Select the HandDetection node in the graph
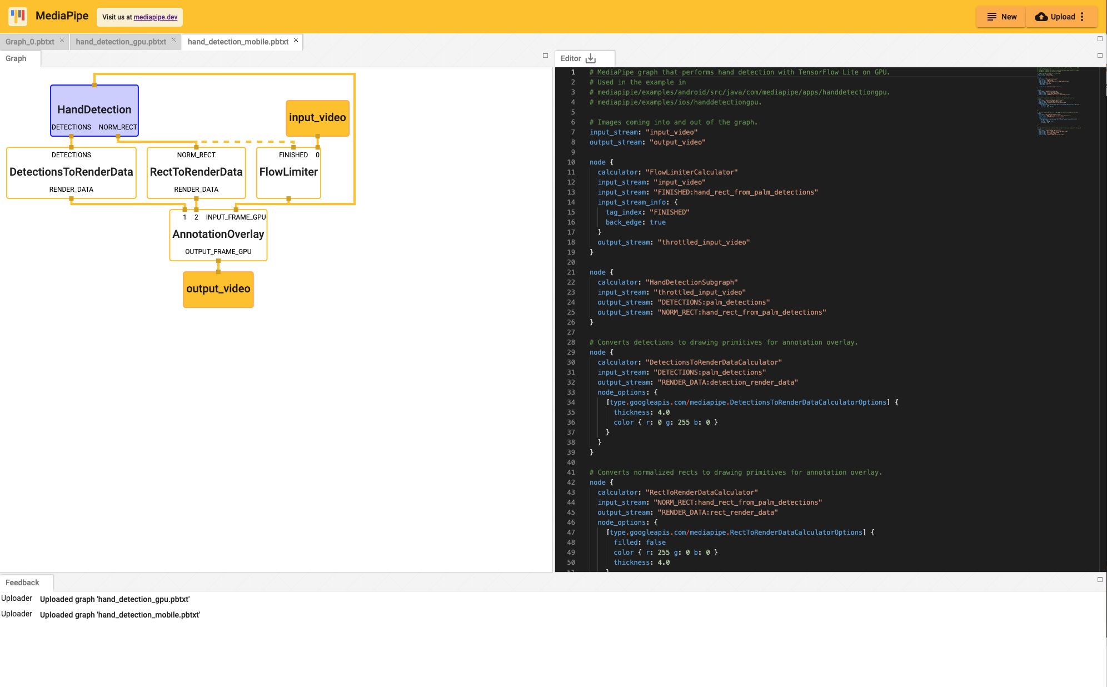The height and width of the screenshot is (687, 1107). tap(94, 109)
